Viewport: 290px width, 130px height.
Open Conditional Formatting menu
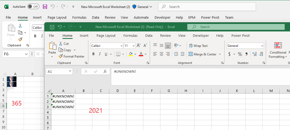pos(278,50)
